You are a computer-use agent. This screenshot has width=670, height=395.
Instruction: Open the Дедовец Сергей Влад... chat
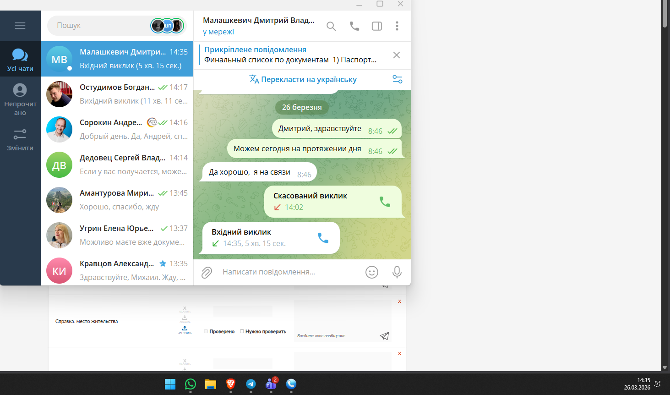point(117,165)
